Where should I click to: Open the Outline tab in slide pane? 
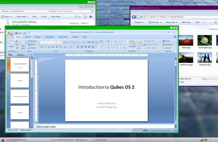click(x=20, y=55)
